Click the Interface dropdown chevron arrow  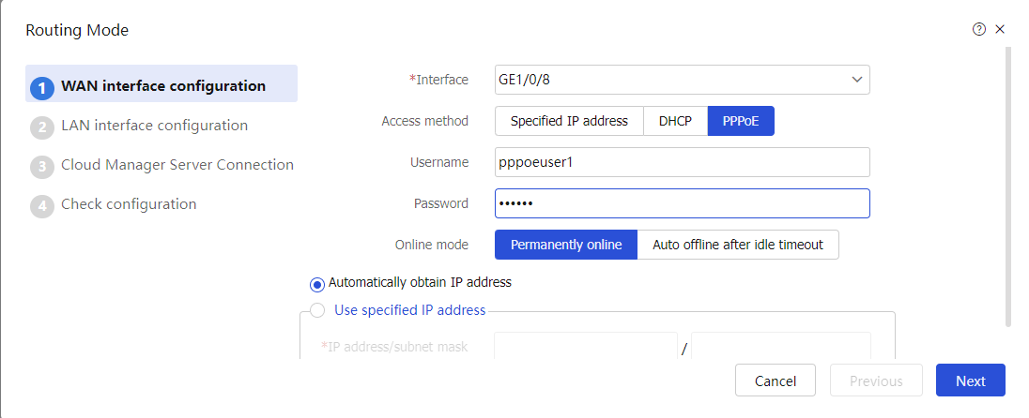[856, 80]
